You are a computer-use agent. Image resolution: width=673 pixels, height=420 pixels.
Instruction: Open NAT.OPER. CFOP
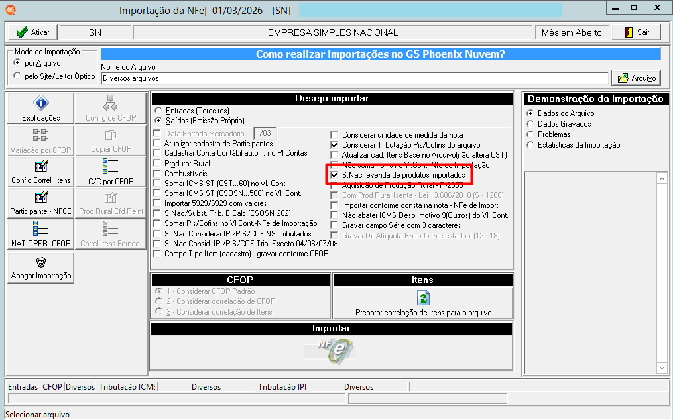tap(40, 234)
